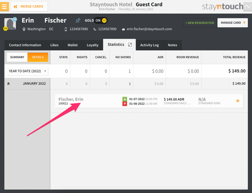This screenshot has height=193, width=252.
Task: Switch to Details view
Action: tap(38, 57)
